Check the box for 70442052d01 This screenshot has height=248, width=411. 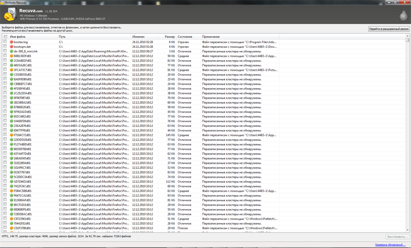pyautogui.click(x=5, y=223)
